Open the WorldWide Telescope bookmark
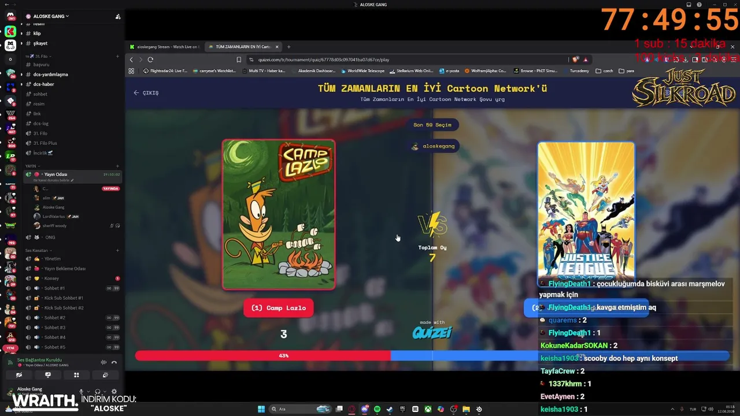Image resolution: width=740 pixels, height=416 pixels. pyautogui.click(x=362, y=71)
